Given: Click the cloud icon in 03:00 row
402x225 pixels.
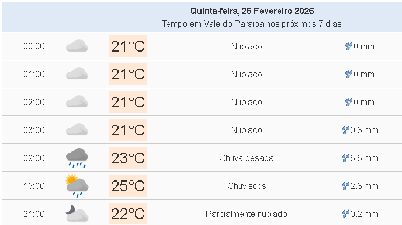Looking at the screenshot, I should pos(77,130).
